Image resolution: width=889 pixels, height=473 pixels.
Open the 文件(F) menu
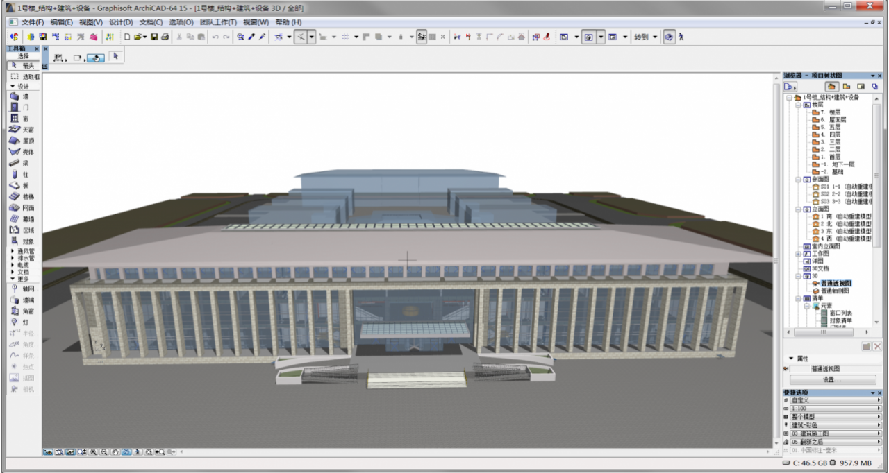pos(33,22)
